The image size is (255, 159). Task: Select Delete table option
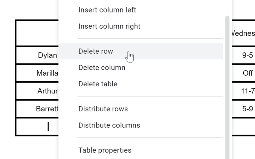pyautogui.click(x=98, y=84)
